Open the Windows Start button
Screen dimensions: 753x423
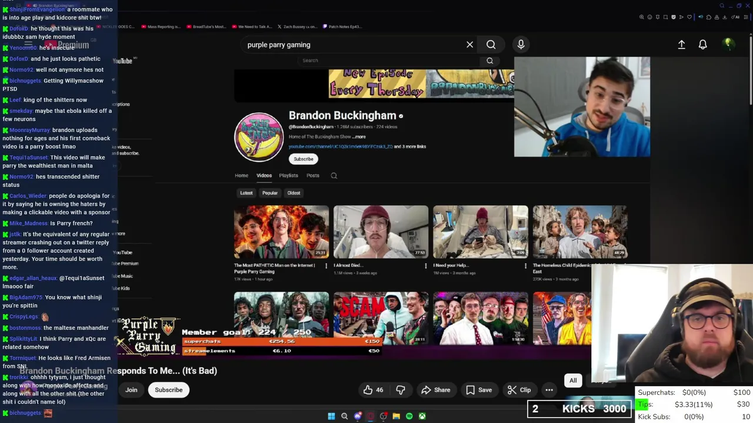[x=331, y=416]
